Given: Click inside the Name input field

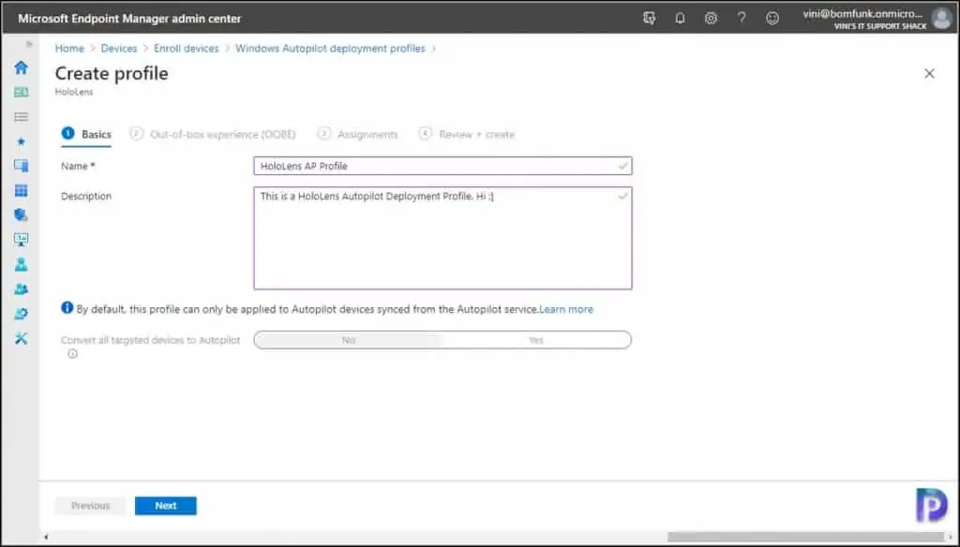Looking at the screenshot, I should click(442, 166).
